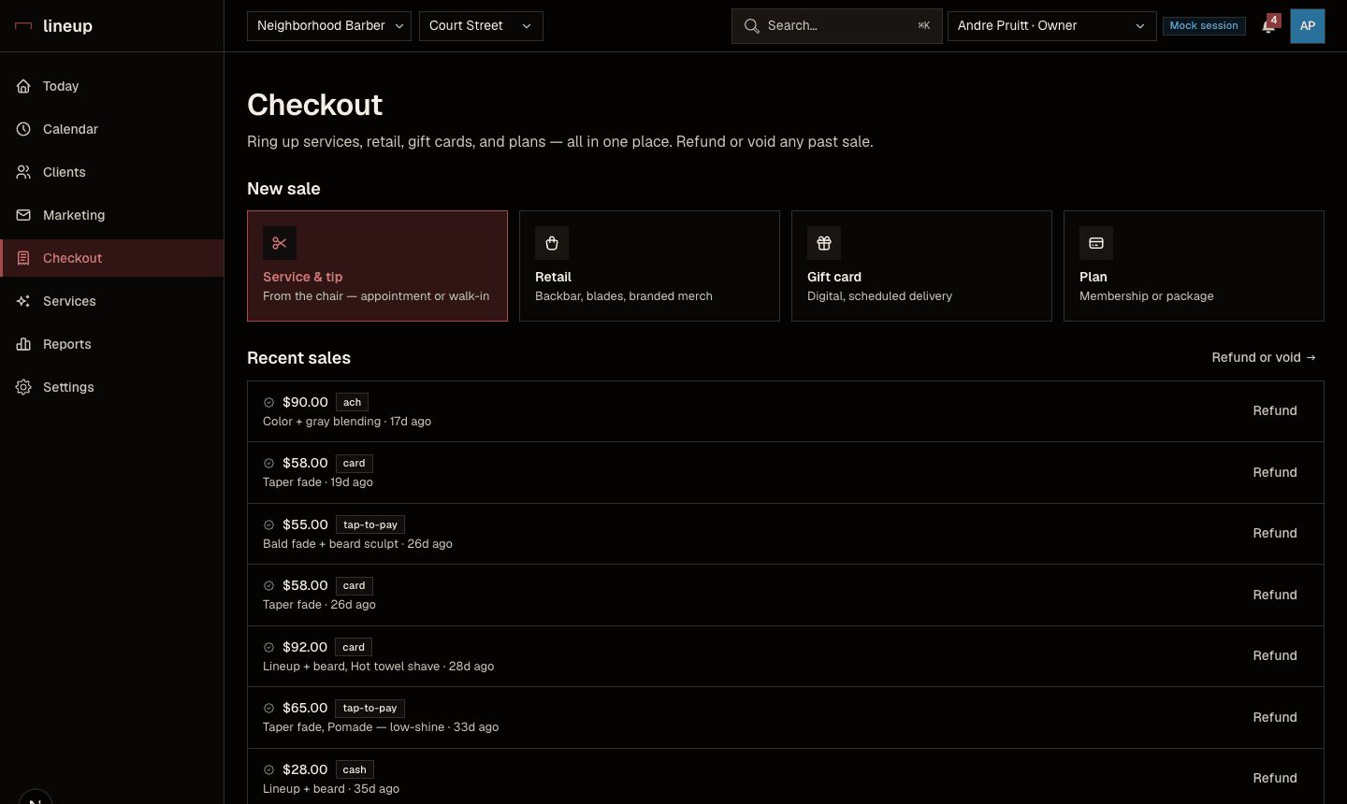Click the Calendar clock icon
This screenshot has width=1347, height=804.
23,129
